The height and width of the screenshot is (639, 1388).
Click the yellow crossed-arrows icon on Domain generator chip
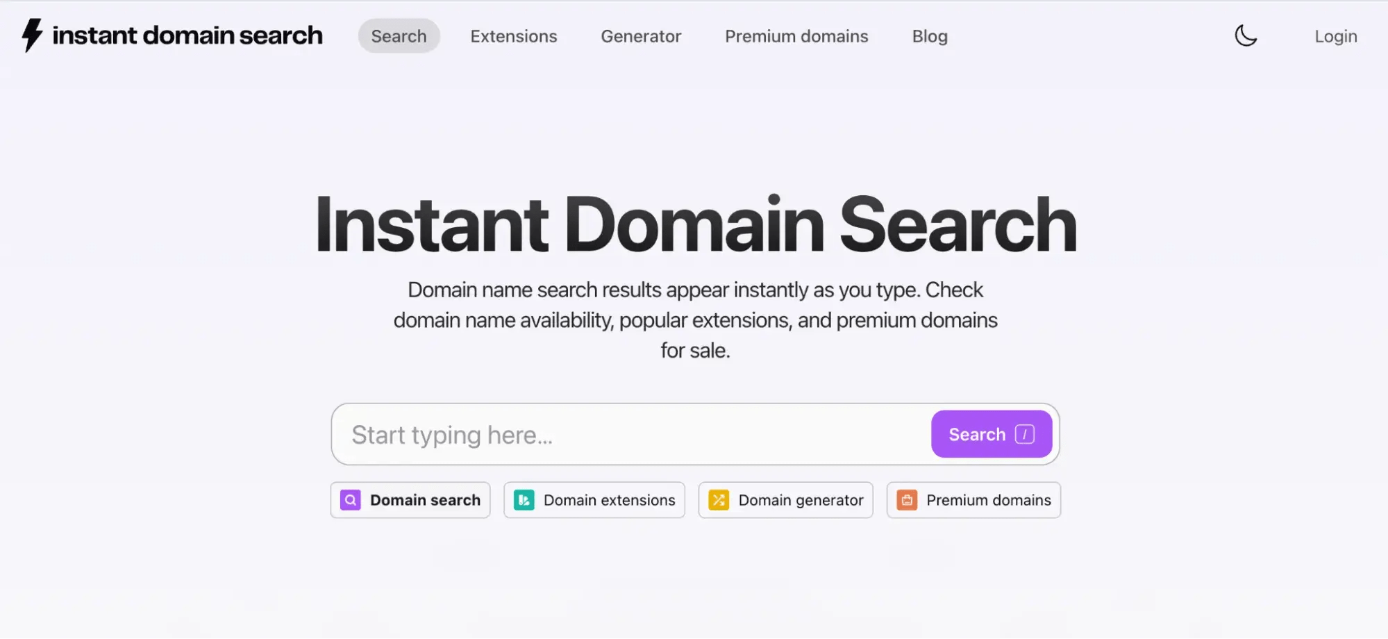coord(719,499)
